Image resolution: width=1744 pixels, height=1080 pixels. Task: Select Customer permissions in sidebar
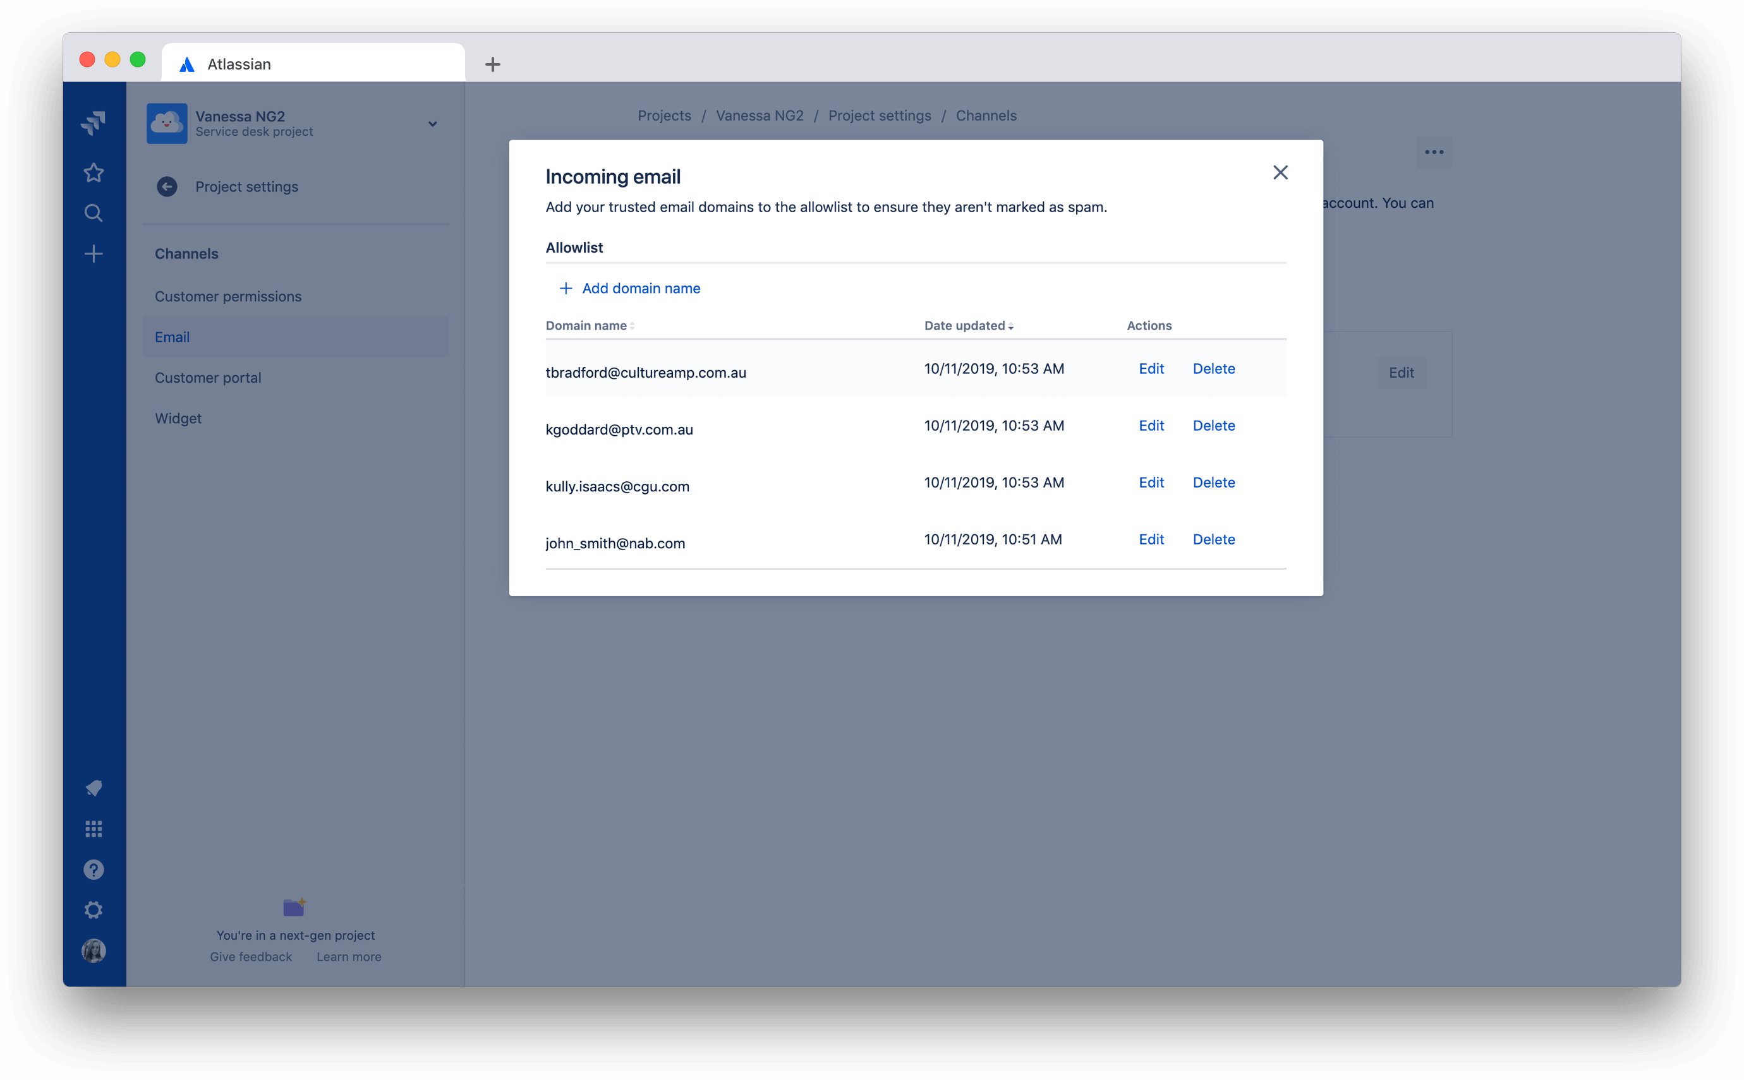296,296
